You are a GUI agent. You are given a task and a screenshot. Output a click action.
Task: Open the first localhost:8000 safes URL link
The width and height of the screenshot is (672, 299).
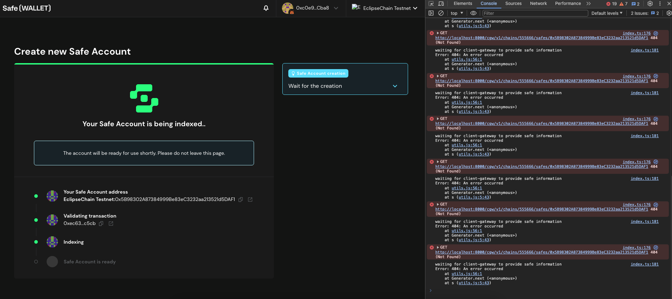coord(542,38)
